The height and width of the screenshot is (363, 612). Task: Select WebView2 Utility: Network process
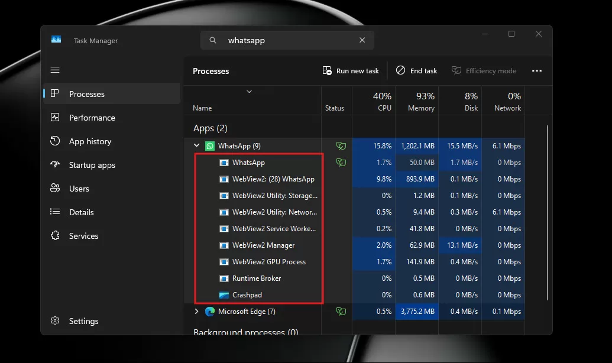(x=354, y=212)
